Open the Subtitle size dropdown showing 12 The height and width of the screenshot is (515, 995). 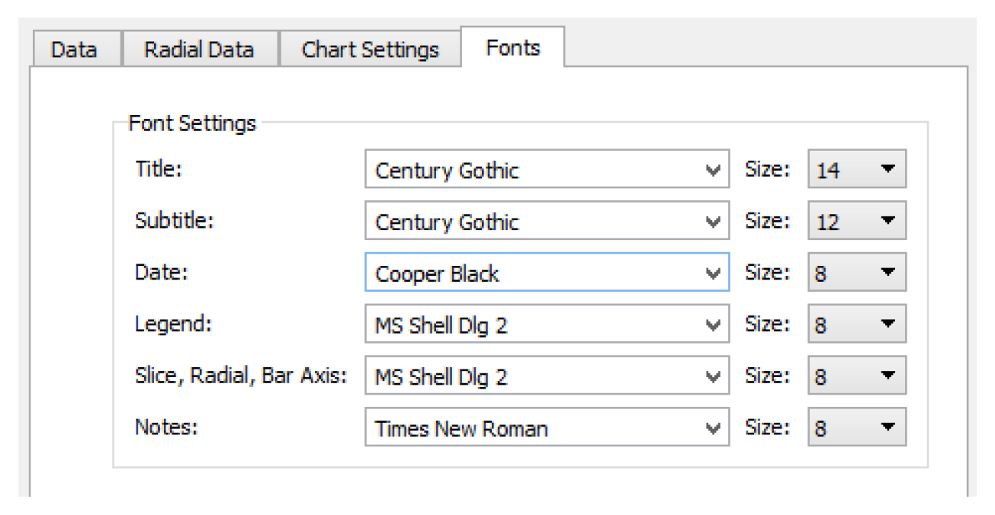click(856, 222)
